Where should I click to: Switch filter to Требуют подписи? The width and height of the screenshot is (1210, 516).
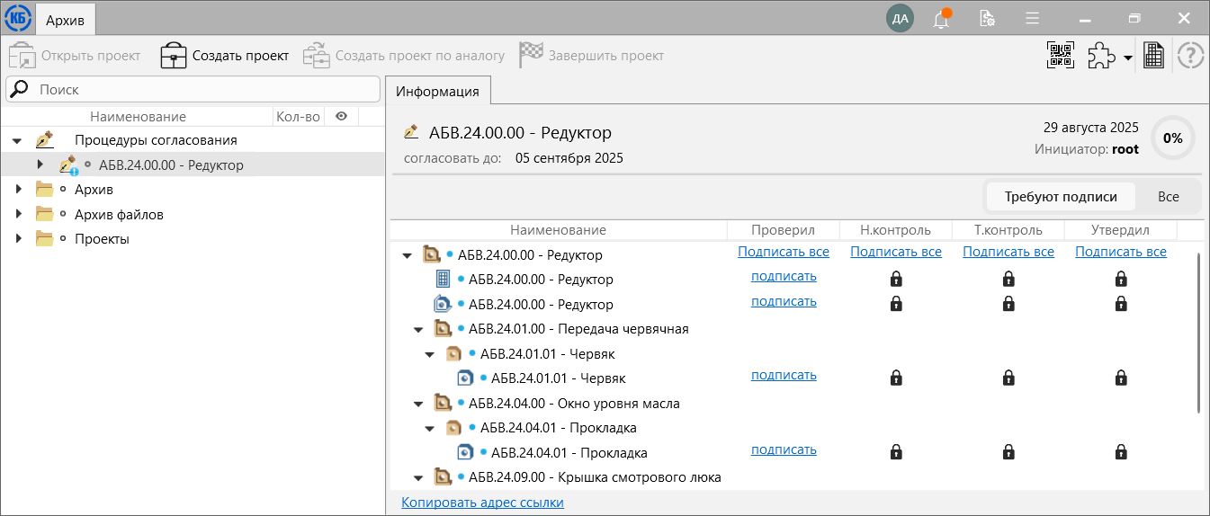[1061, 197]
